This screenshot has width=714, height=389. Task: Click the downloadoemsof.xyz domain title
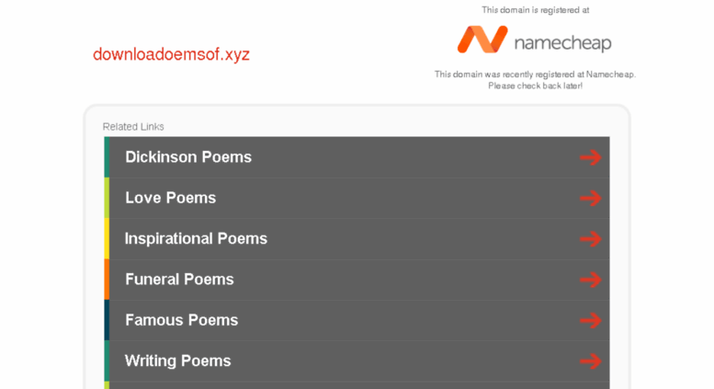click(x=171, y=54)
